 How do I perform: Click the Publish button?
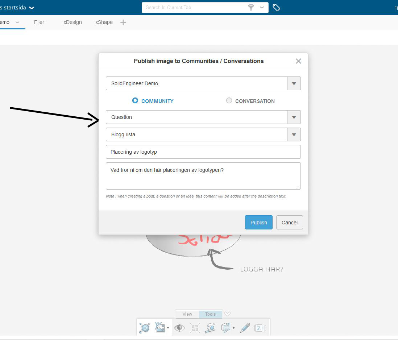click(258, 223)
